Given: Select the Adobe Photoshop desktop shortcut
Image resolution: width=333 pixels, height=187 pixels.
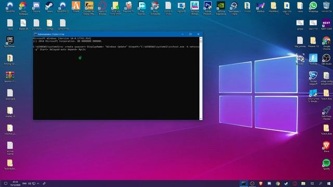Looking at the screenshot, I should (x=208, y=8).
